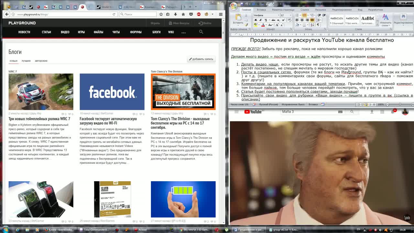
Task: Sort the selection with the А-Я icon
Action: click(312, 25)
